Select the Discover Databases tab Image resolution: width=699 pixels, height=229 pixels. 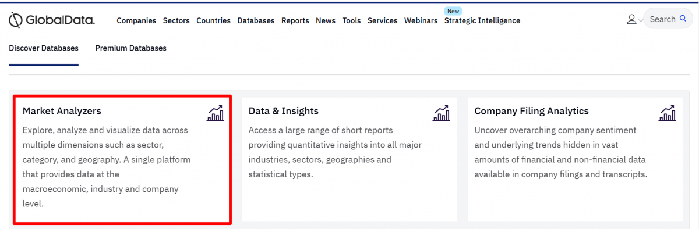point(44,48)
